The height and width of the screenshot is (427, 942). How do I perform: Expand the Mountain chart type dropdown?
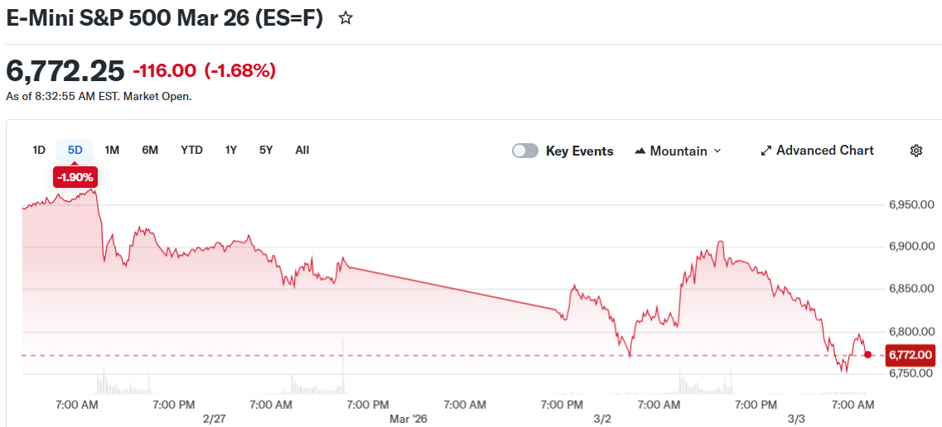[x=717, y=151]
